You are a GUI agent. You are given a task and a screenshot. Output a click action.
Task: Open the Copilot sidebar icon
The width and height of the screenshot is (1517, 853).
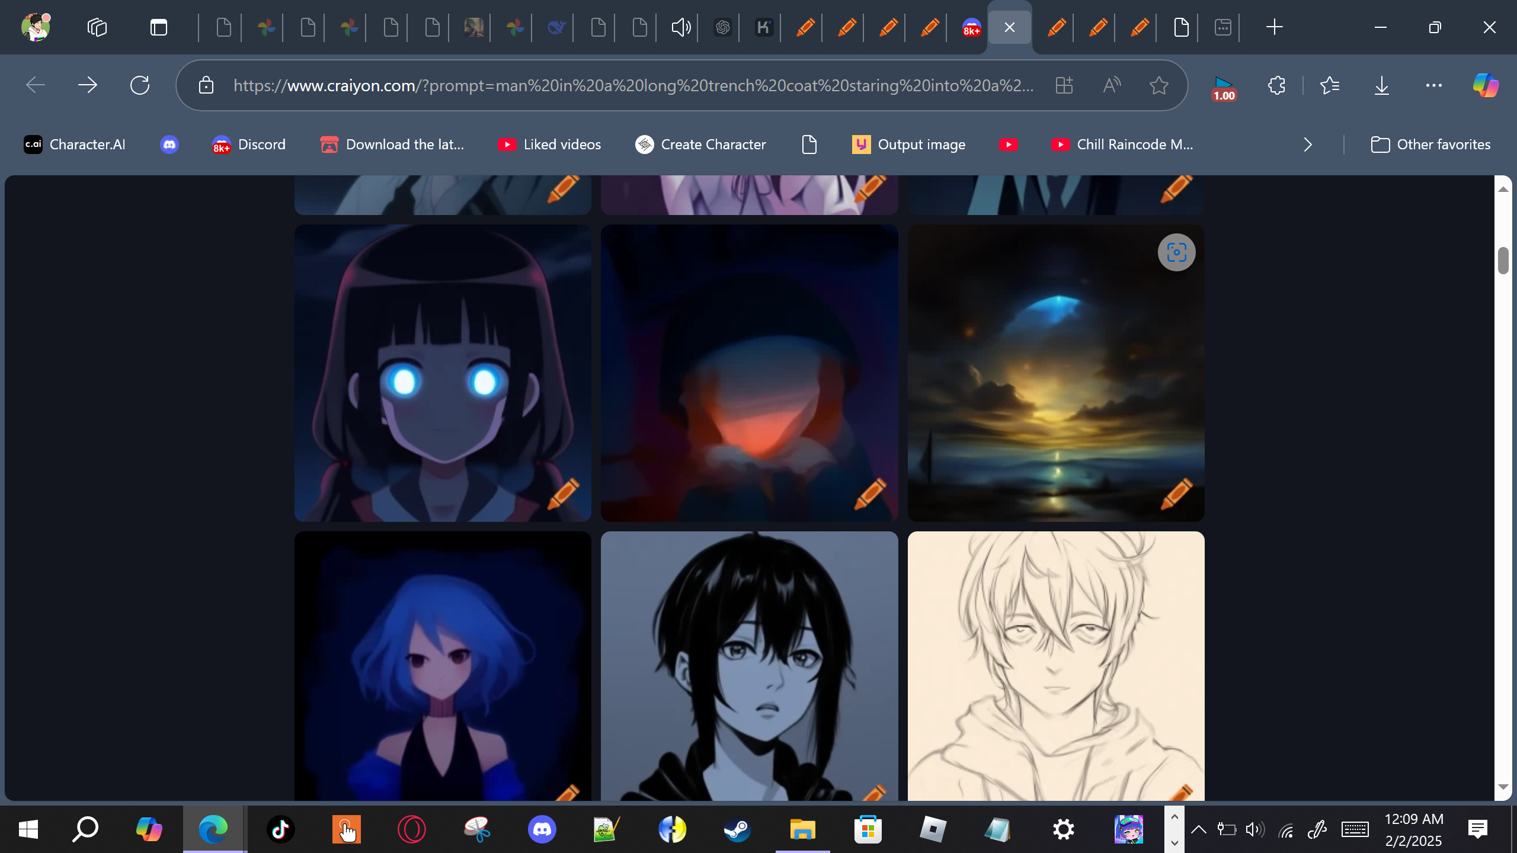pos(1486,85)
